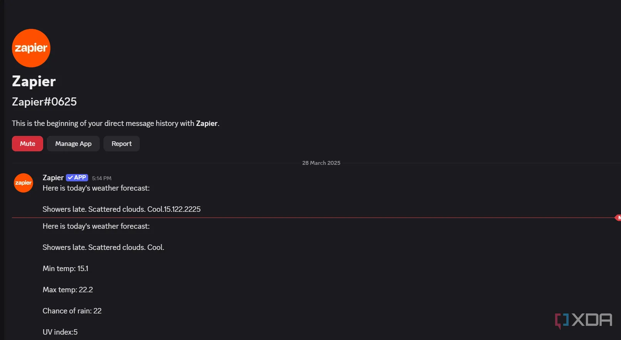The width and height of the screenshot is (621, 340).
Task: Click the large Zapier profile avatar
Action: point(31,48)
